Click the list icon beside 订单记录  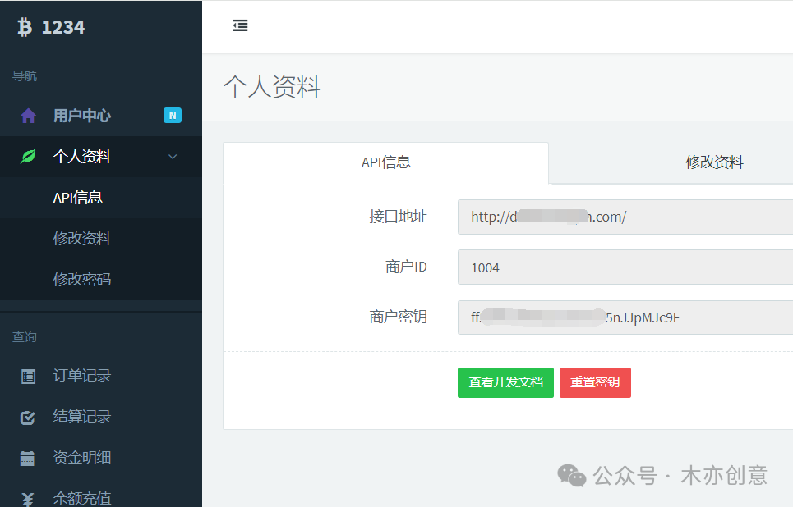point(29,376)
